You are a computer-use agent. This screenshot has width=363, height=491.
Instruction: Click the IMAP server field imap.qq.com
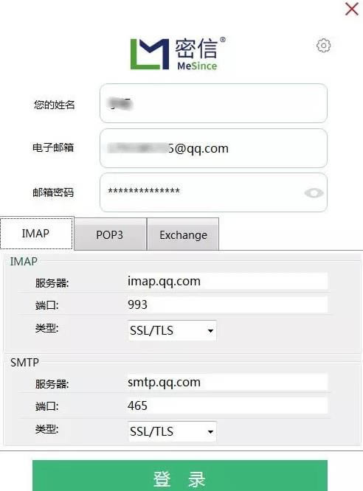227,281
